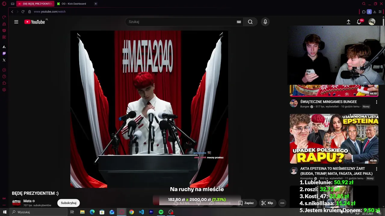Go to YouTube home logo
Image resolution: width=385 pixels, height=216 pixels.
pos(35,22)
